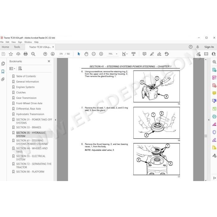This screenshot has width=217, height=217.
Task: Click the read mode keyboard icon
Action: [133, 54]
